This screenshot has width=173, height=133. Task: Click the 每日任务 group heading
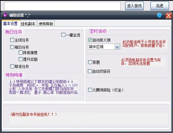[14, 32]
